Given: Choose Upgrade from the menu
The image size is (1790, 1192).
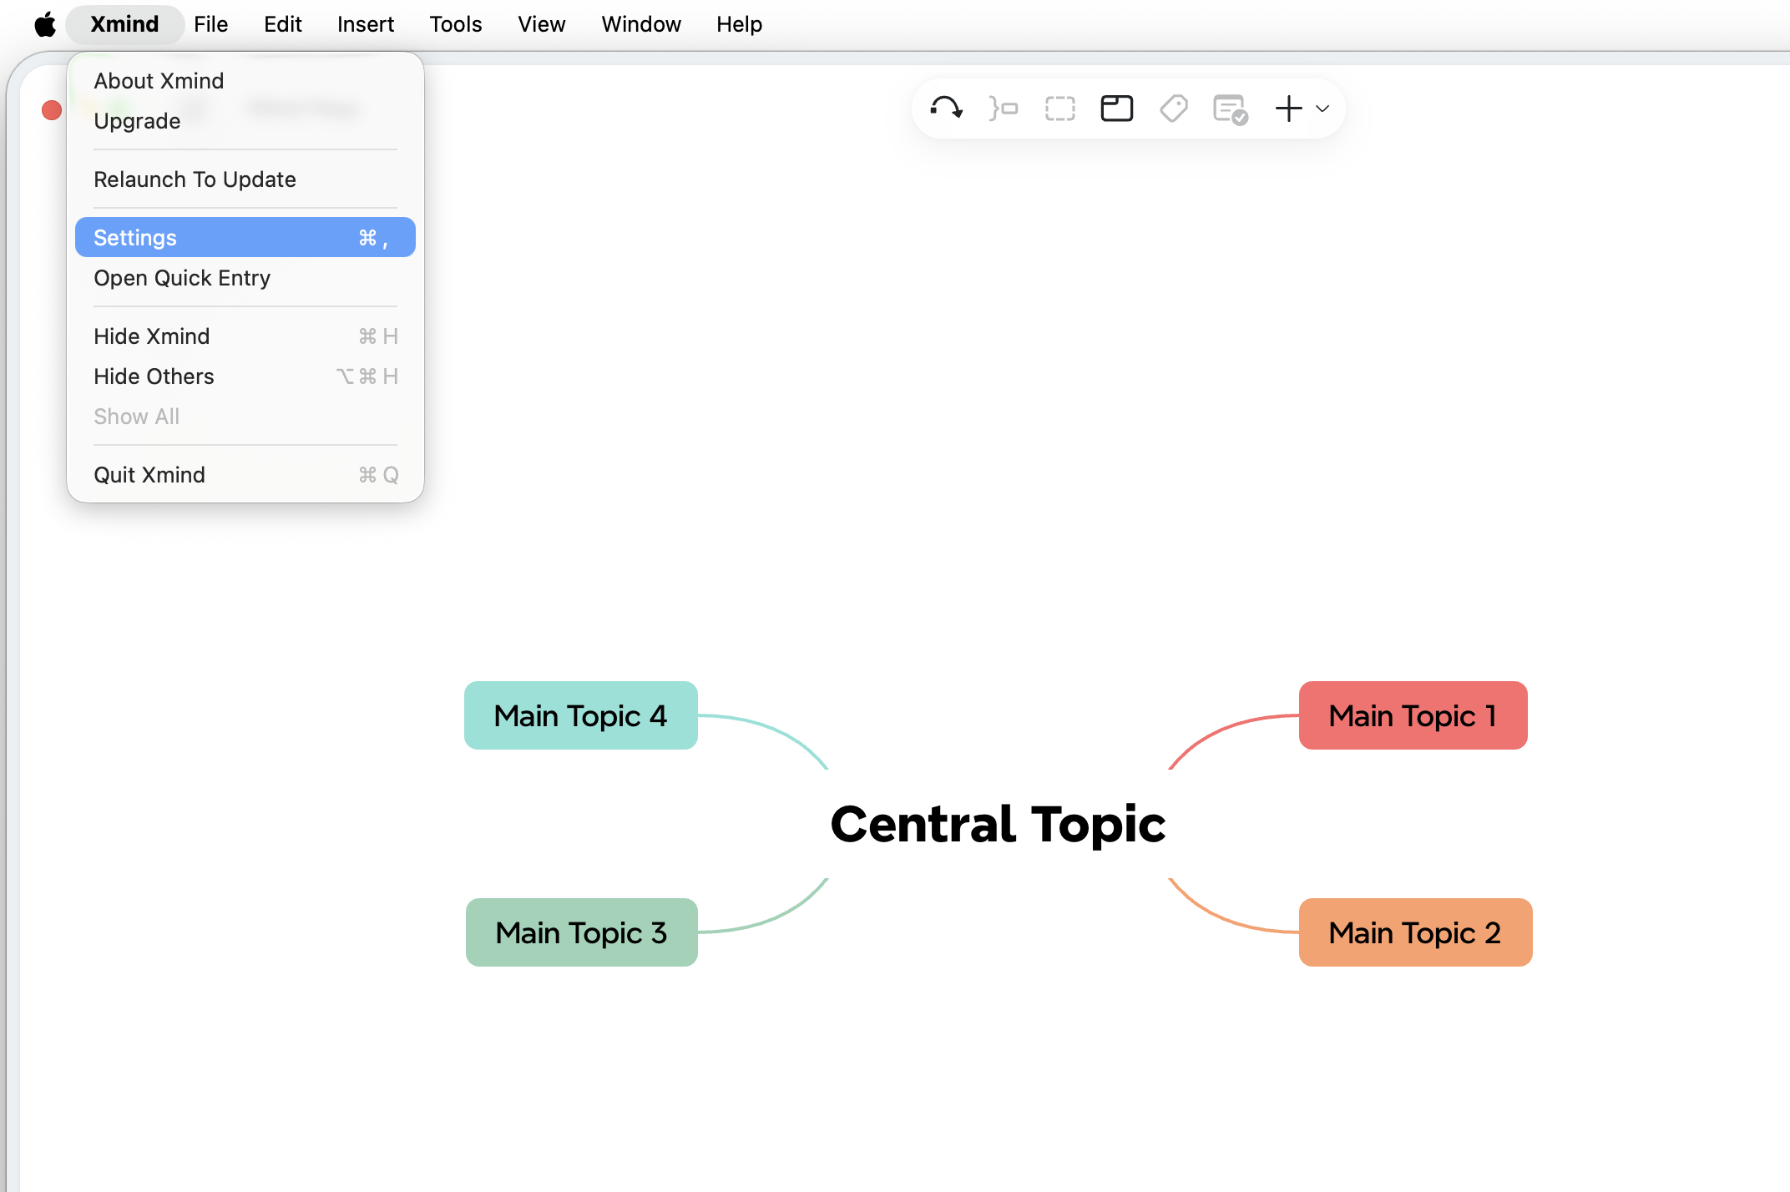Looking at the screenshot, I should (x=245, y=121).
